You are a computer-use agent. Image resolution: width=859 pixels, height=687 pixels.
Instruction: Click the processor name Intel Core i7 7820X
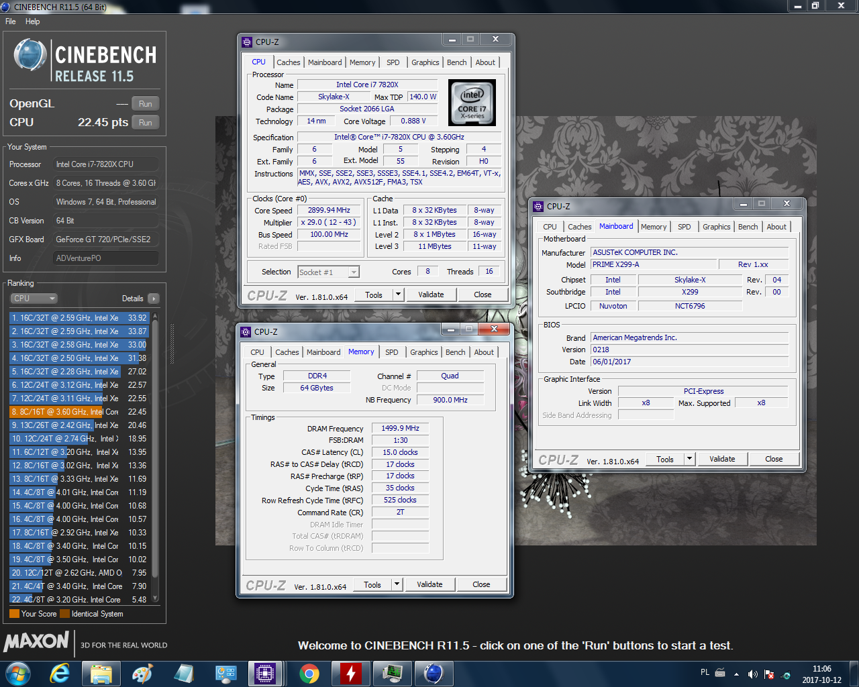pyautogui.click(x=367, y=85)
